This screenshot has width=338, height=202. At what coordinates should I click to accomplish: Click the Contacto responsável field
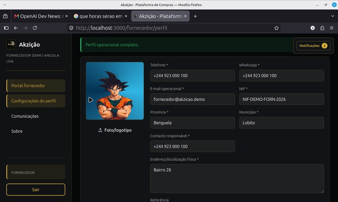192,146
